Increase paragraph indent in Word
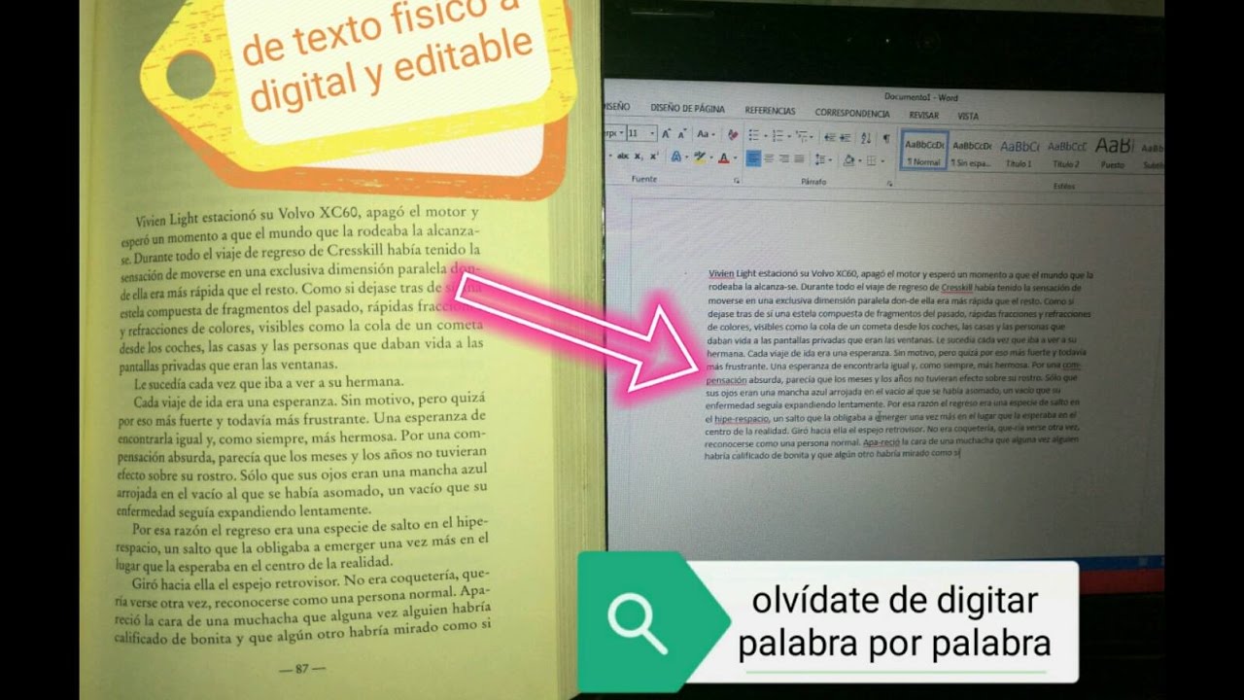Image resolution: width=1244 pixels, height=700 pixels. point(846,137)
